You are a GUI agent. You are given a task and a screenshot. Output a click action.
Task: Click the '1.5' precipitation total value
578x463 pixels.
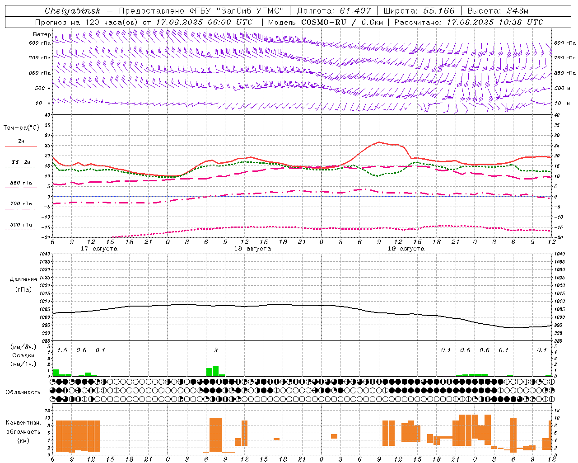coord(62,350)
